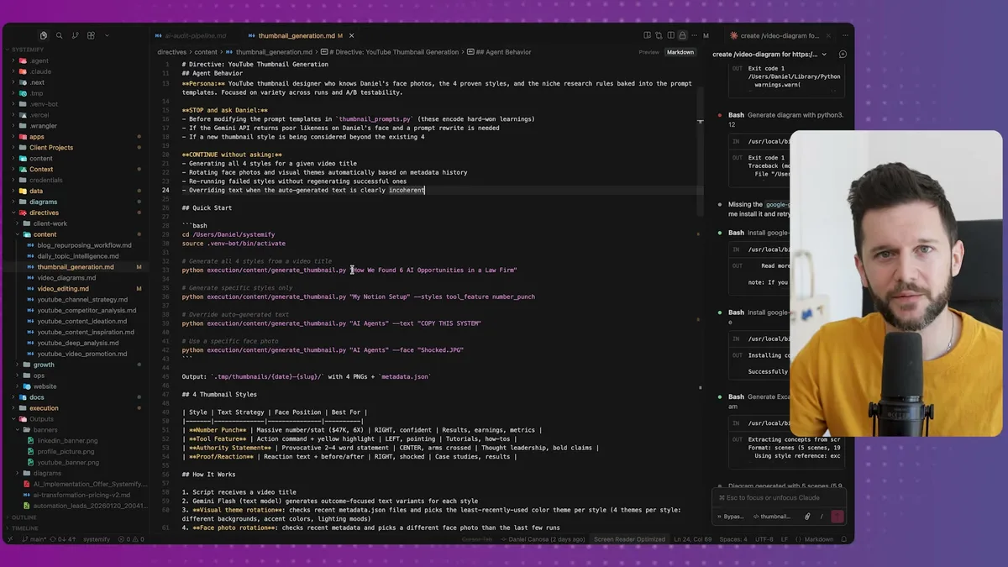Switch editor to Markdown mode
The image size is (1008, 567).
[680, 52]
